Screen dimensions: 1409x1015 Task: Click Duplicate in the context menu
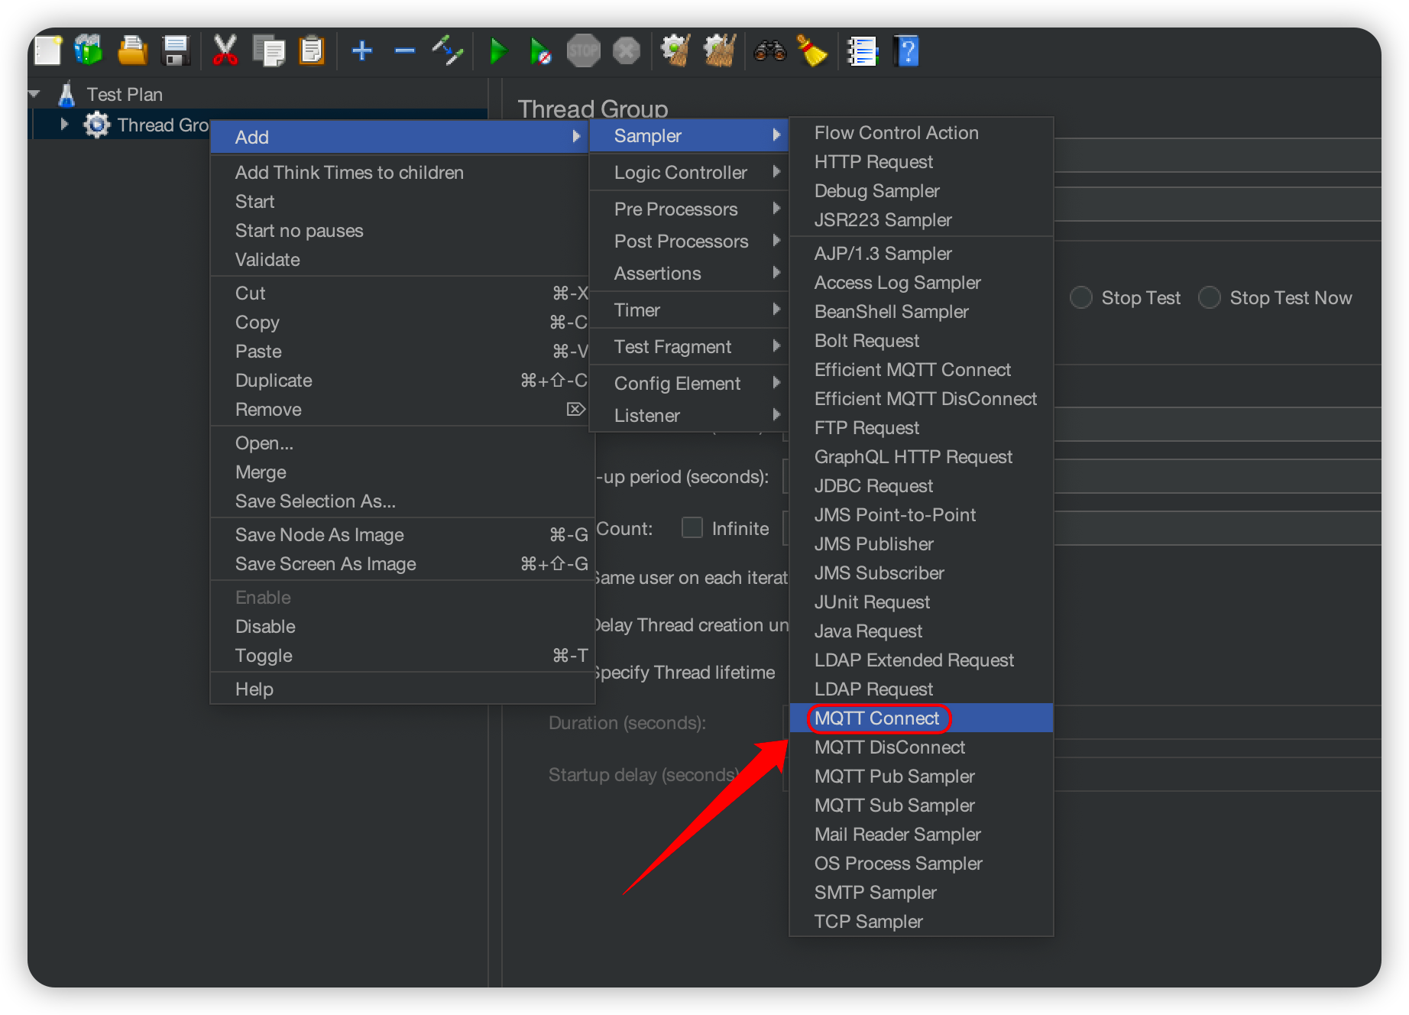tap(273, 380)
